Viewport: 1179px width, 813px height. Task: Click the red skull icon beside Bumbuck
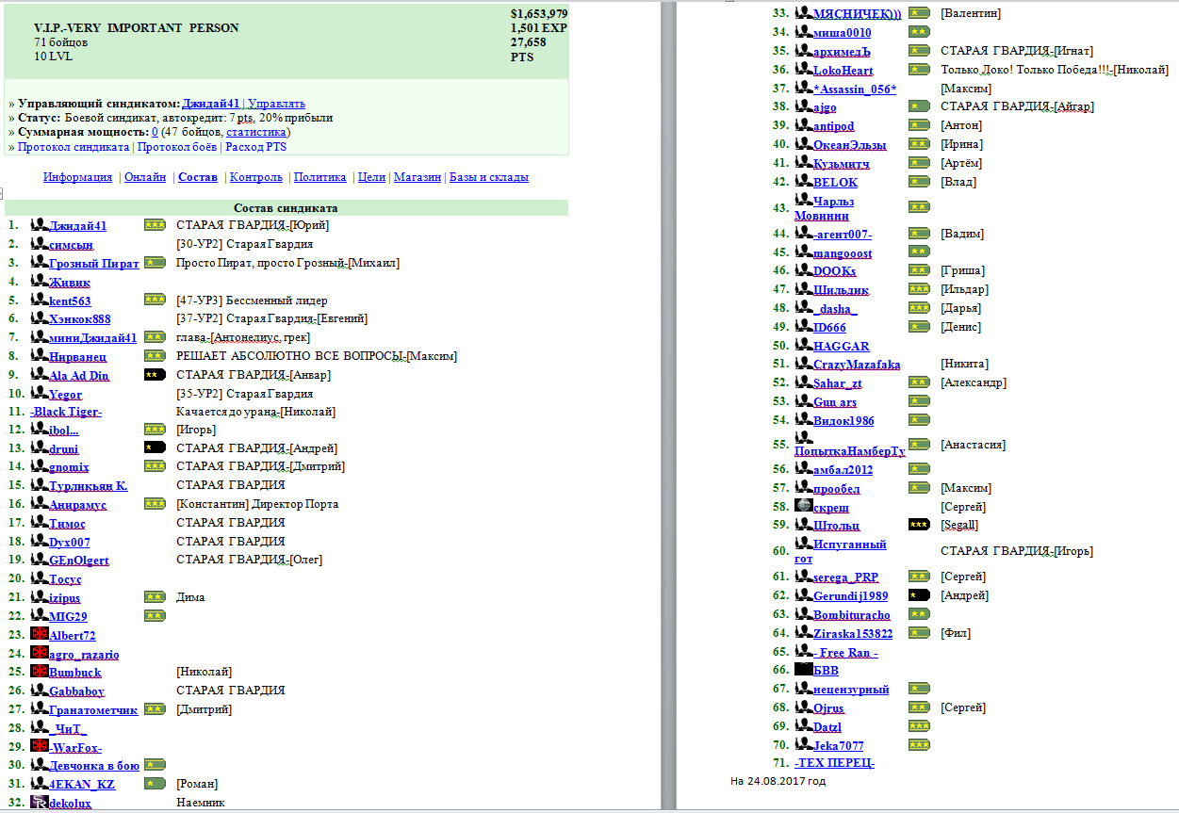pyautogui.click(x=40, y=671)
